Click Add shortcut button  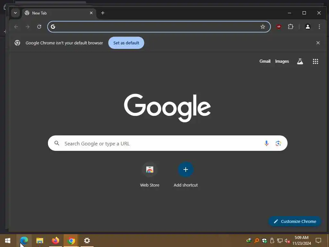point(185,175)
